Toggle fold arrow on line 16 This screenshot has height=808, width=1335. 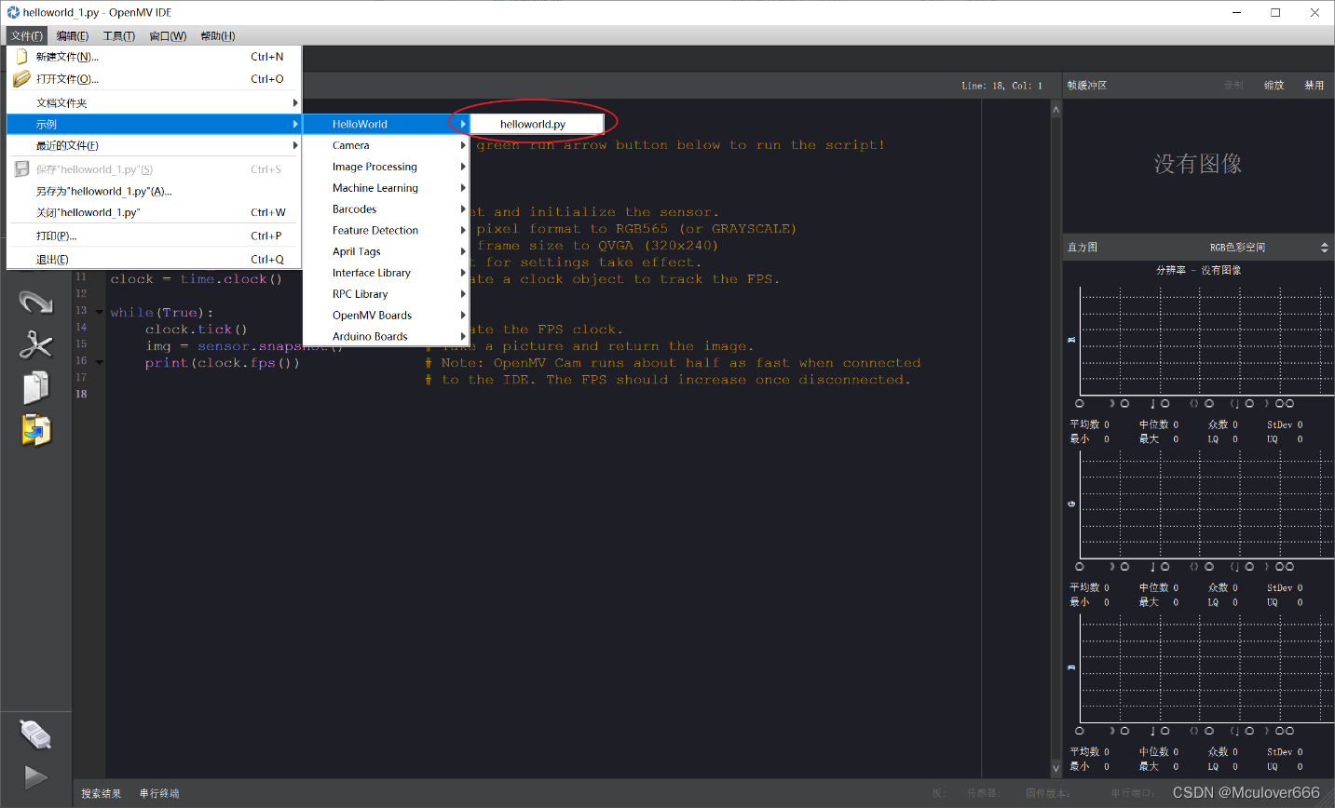(x=99, y=362)
